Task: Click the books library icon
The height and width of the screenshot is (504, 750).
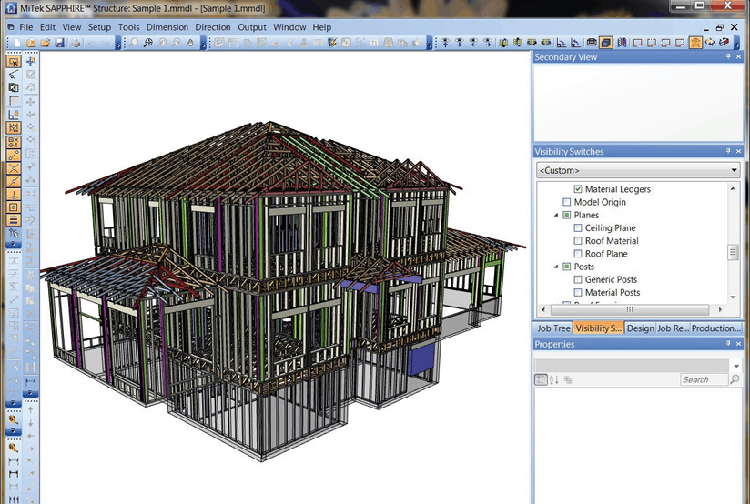Action: tap(622, 43)
